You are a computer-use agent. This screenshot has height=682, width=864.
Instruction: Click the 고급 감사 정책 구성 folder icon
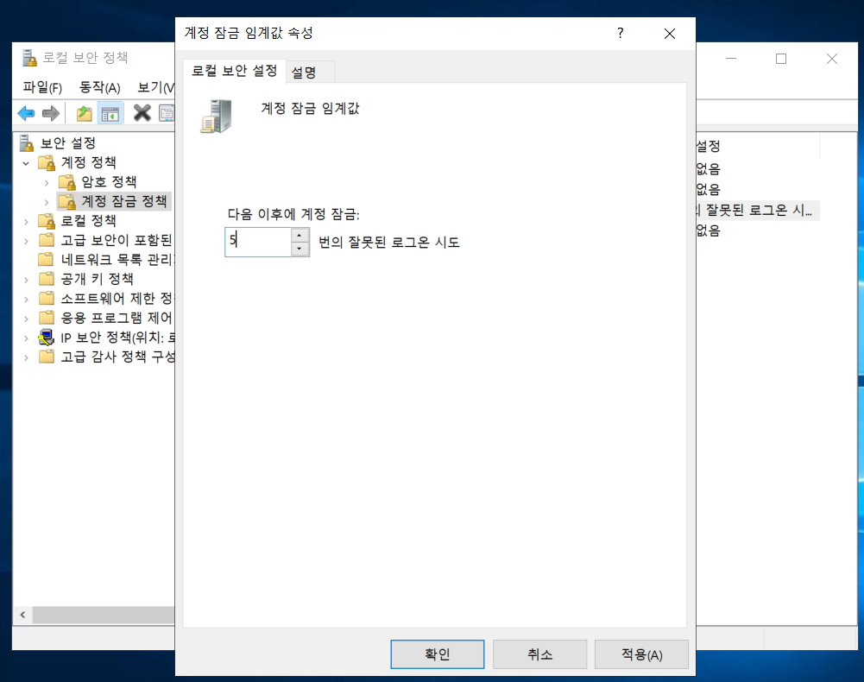[47, 357]
